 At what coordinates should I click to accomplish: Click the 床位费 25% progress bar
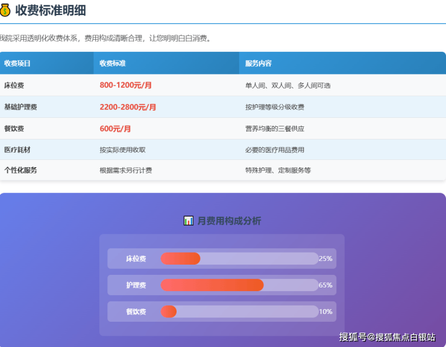[239, 259]
